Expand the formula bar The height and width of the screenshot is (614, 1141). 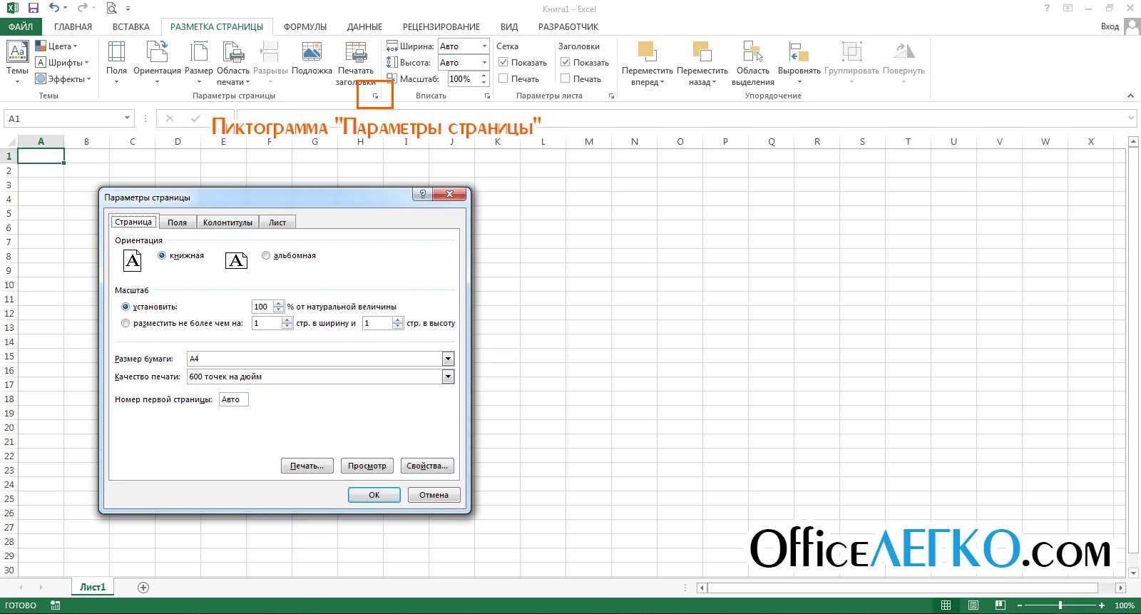[x=1131, y=118]
